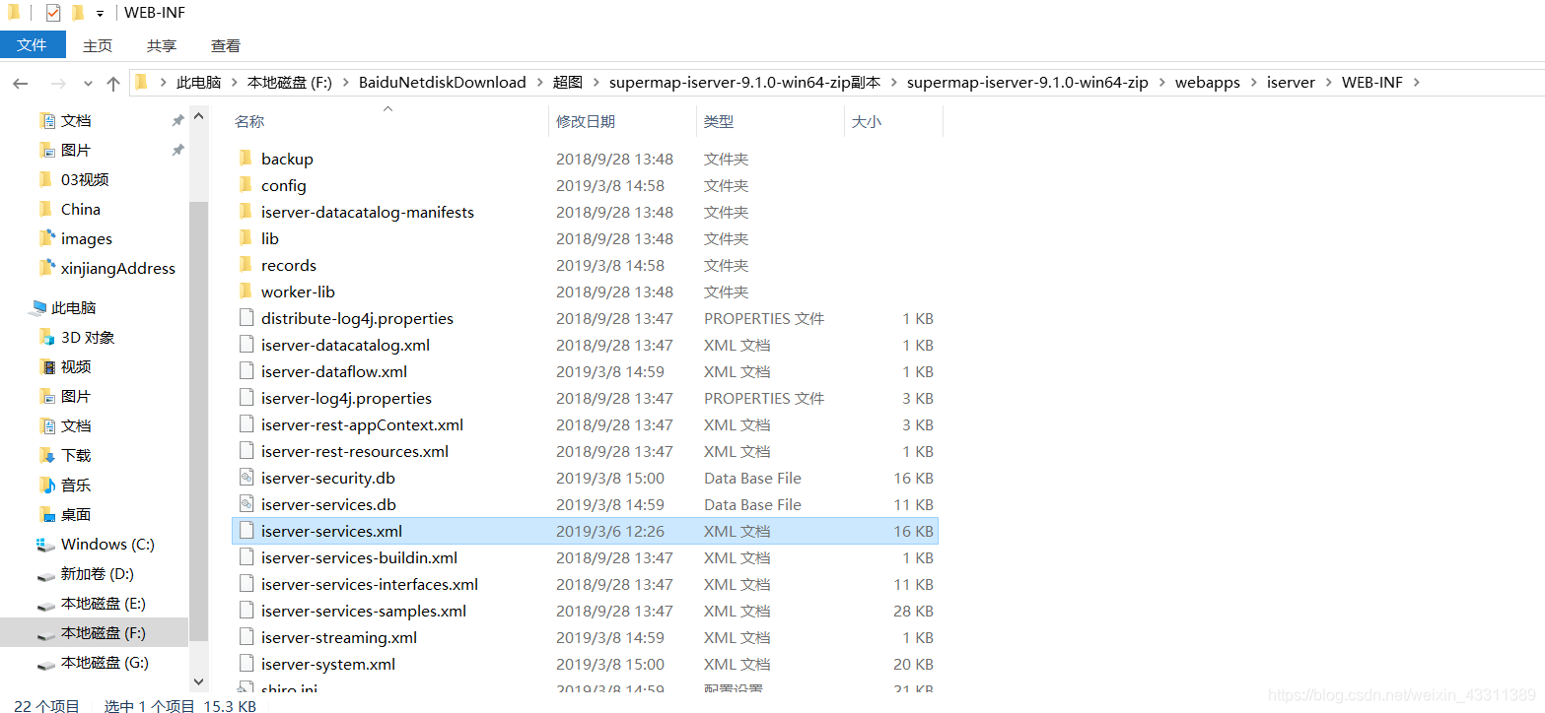Select iserver-streaming.xml file name
This screenshot has width=1545, height=713.
tap(339, 637)
